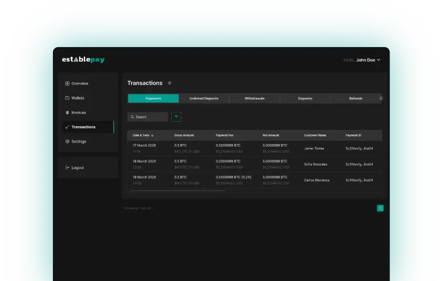Click the tab bar right chevron
Image resolution: width=443 pixels, height=281 pixels.
(x=381, y=98)
